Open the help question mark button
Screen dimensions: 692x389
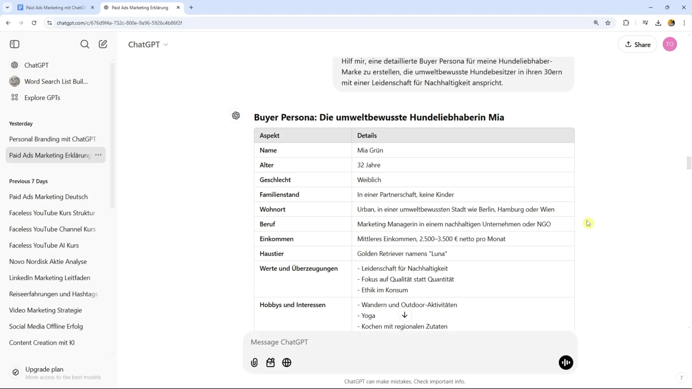tap(681, 378)
